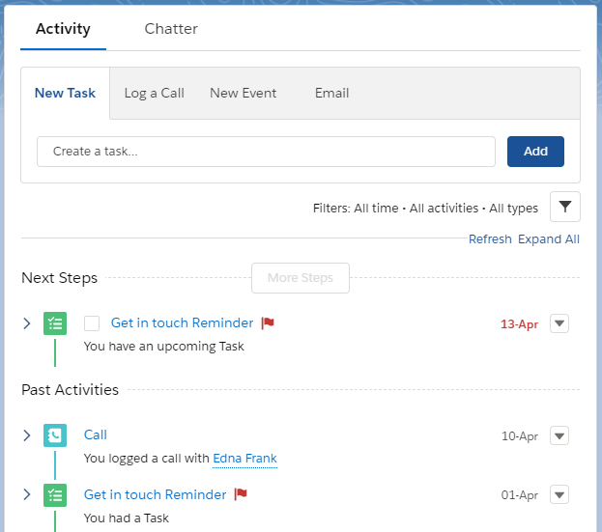Open actions dropdown for the 13-Apr task

(x=559, y=323)
